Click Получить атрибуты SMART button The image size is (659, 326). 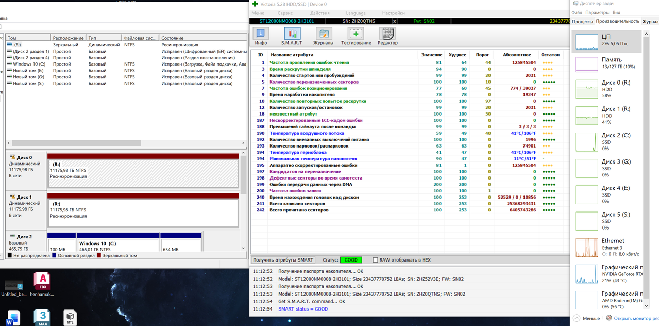point(283,260)
